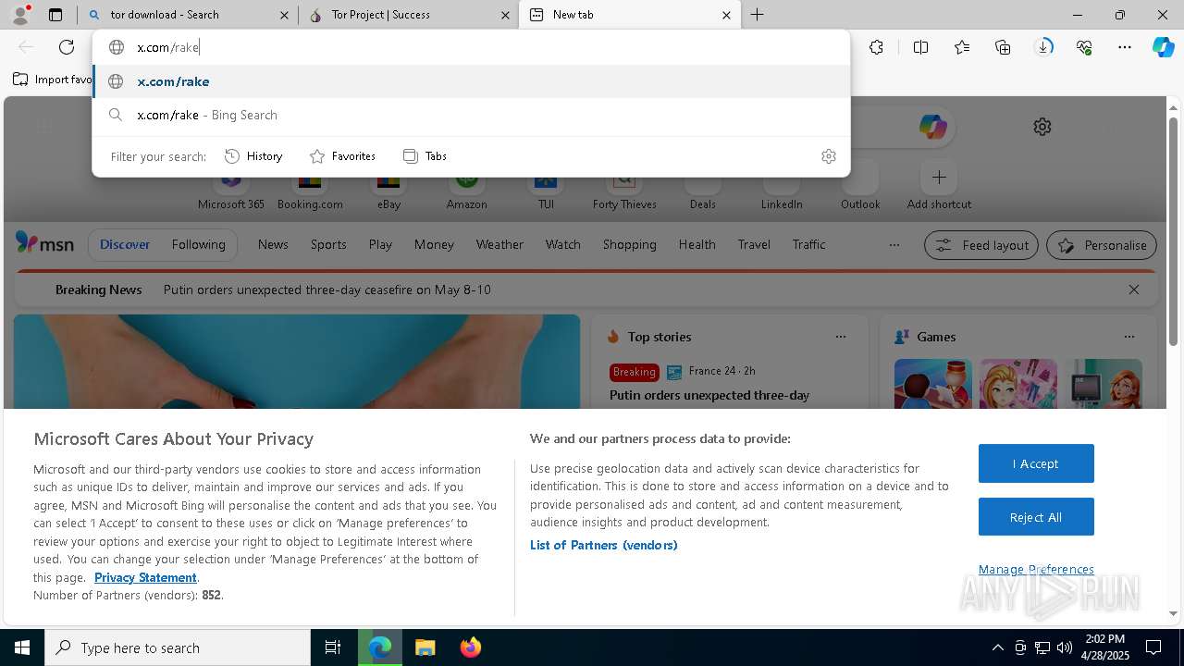Show hidden tray icons chevron

tap(997, 647)
